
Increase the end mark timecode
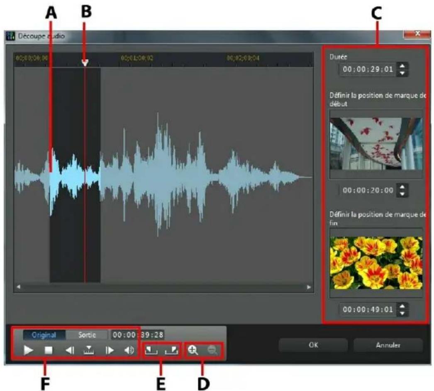(402, 306)
